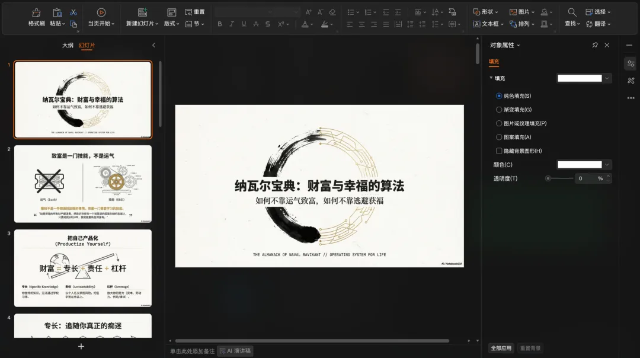Switch to Slides (幻灯片) tab

[87, 45]
